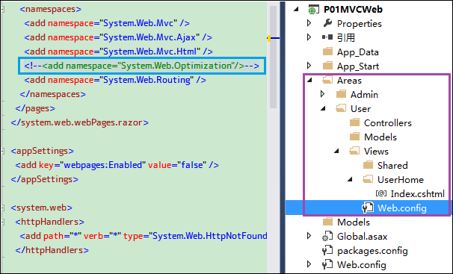Click the project root Web.config file icon
This screenshot has height=274, width=453.
coord(327,264)
